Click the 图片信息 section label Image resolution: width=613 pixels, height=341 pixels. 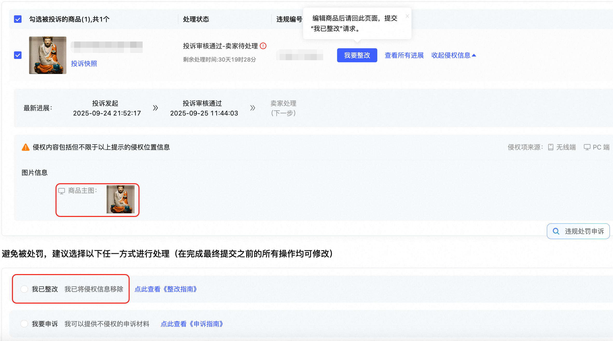tap(34, 173)
